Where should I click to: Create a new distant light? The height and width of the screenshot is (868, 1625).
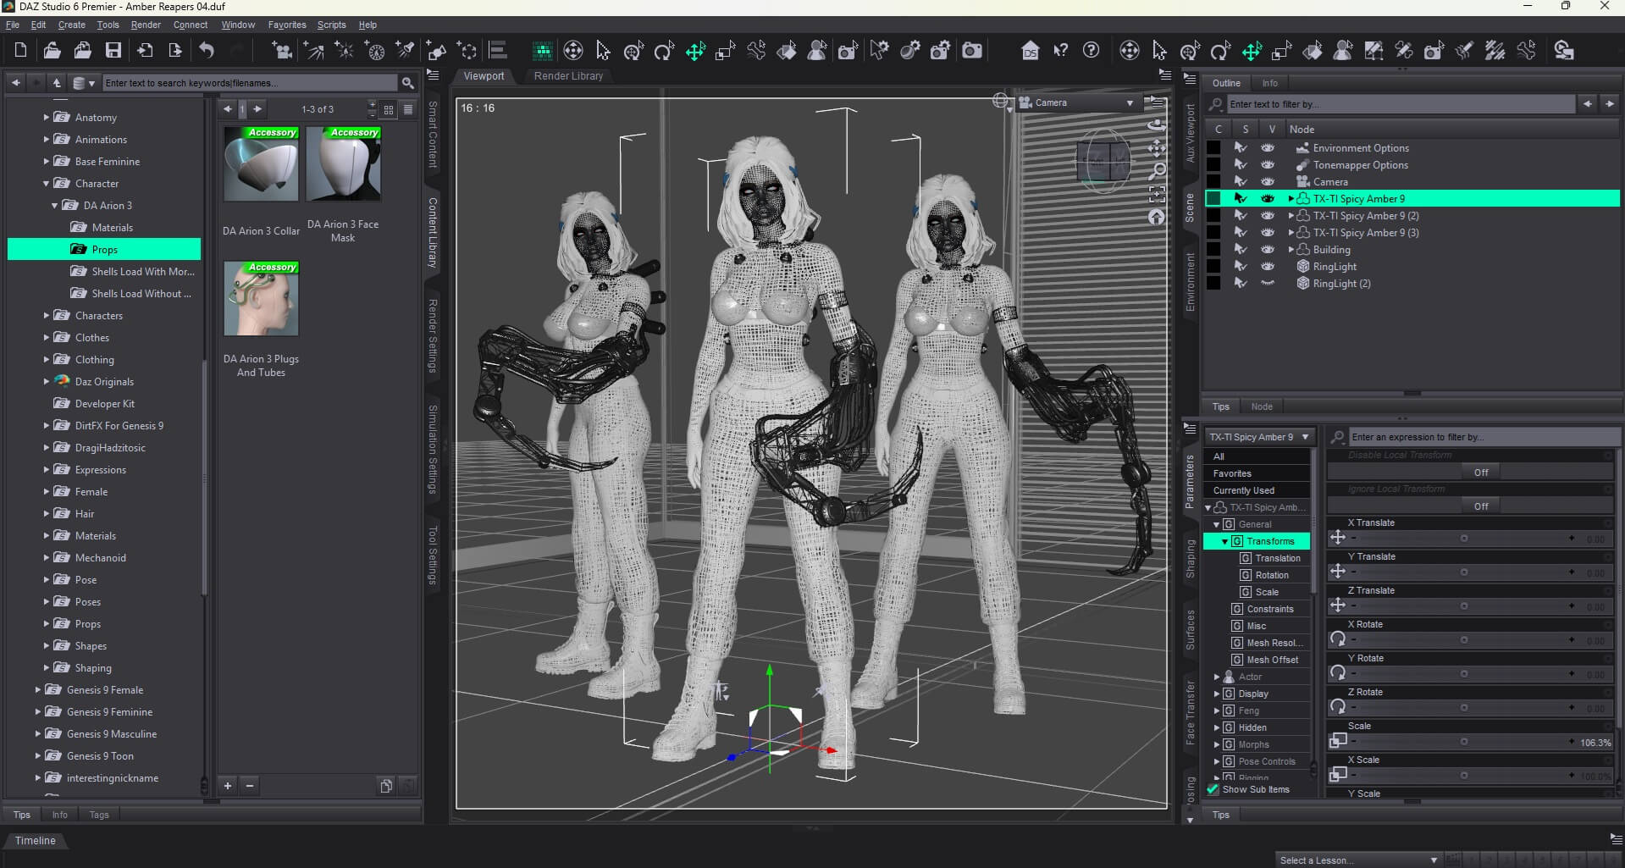point(313,51)
